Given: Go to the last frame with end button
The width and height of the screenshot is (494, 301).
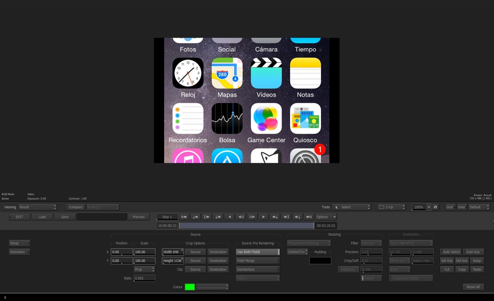Looking at the screenshot, I should [x=309, y=217].
